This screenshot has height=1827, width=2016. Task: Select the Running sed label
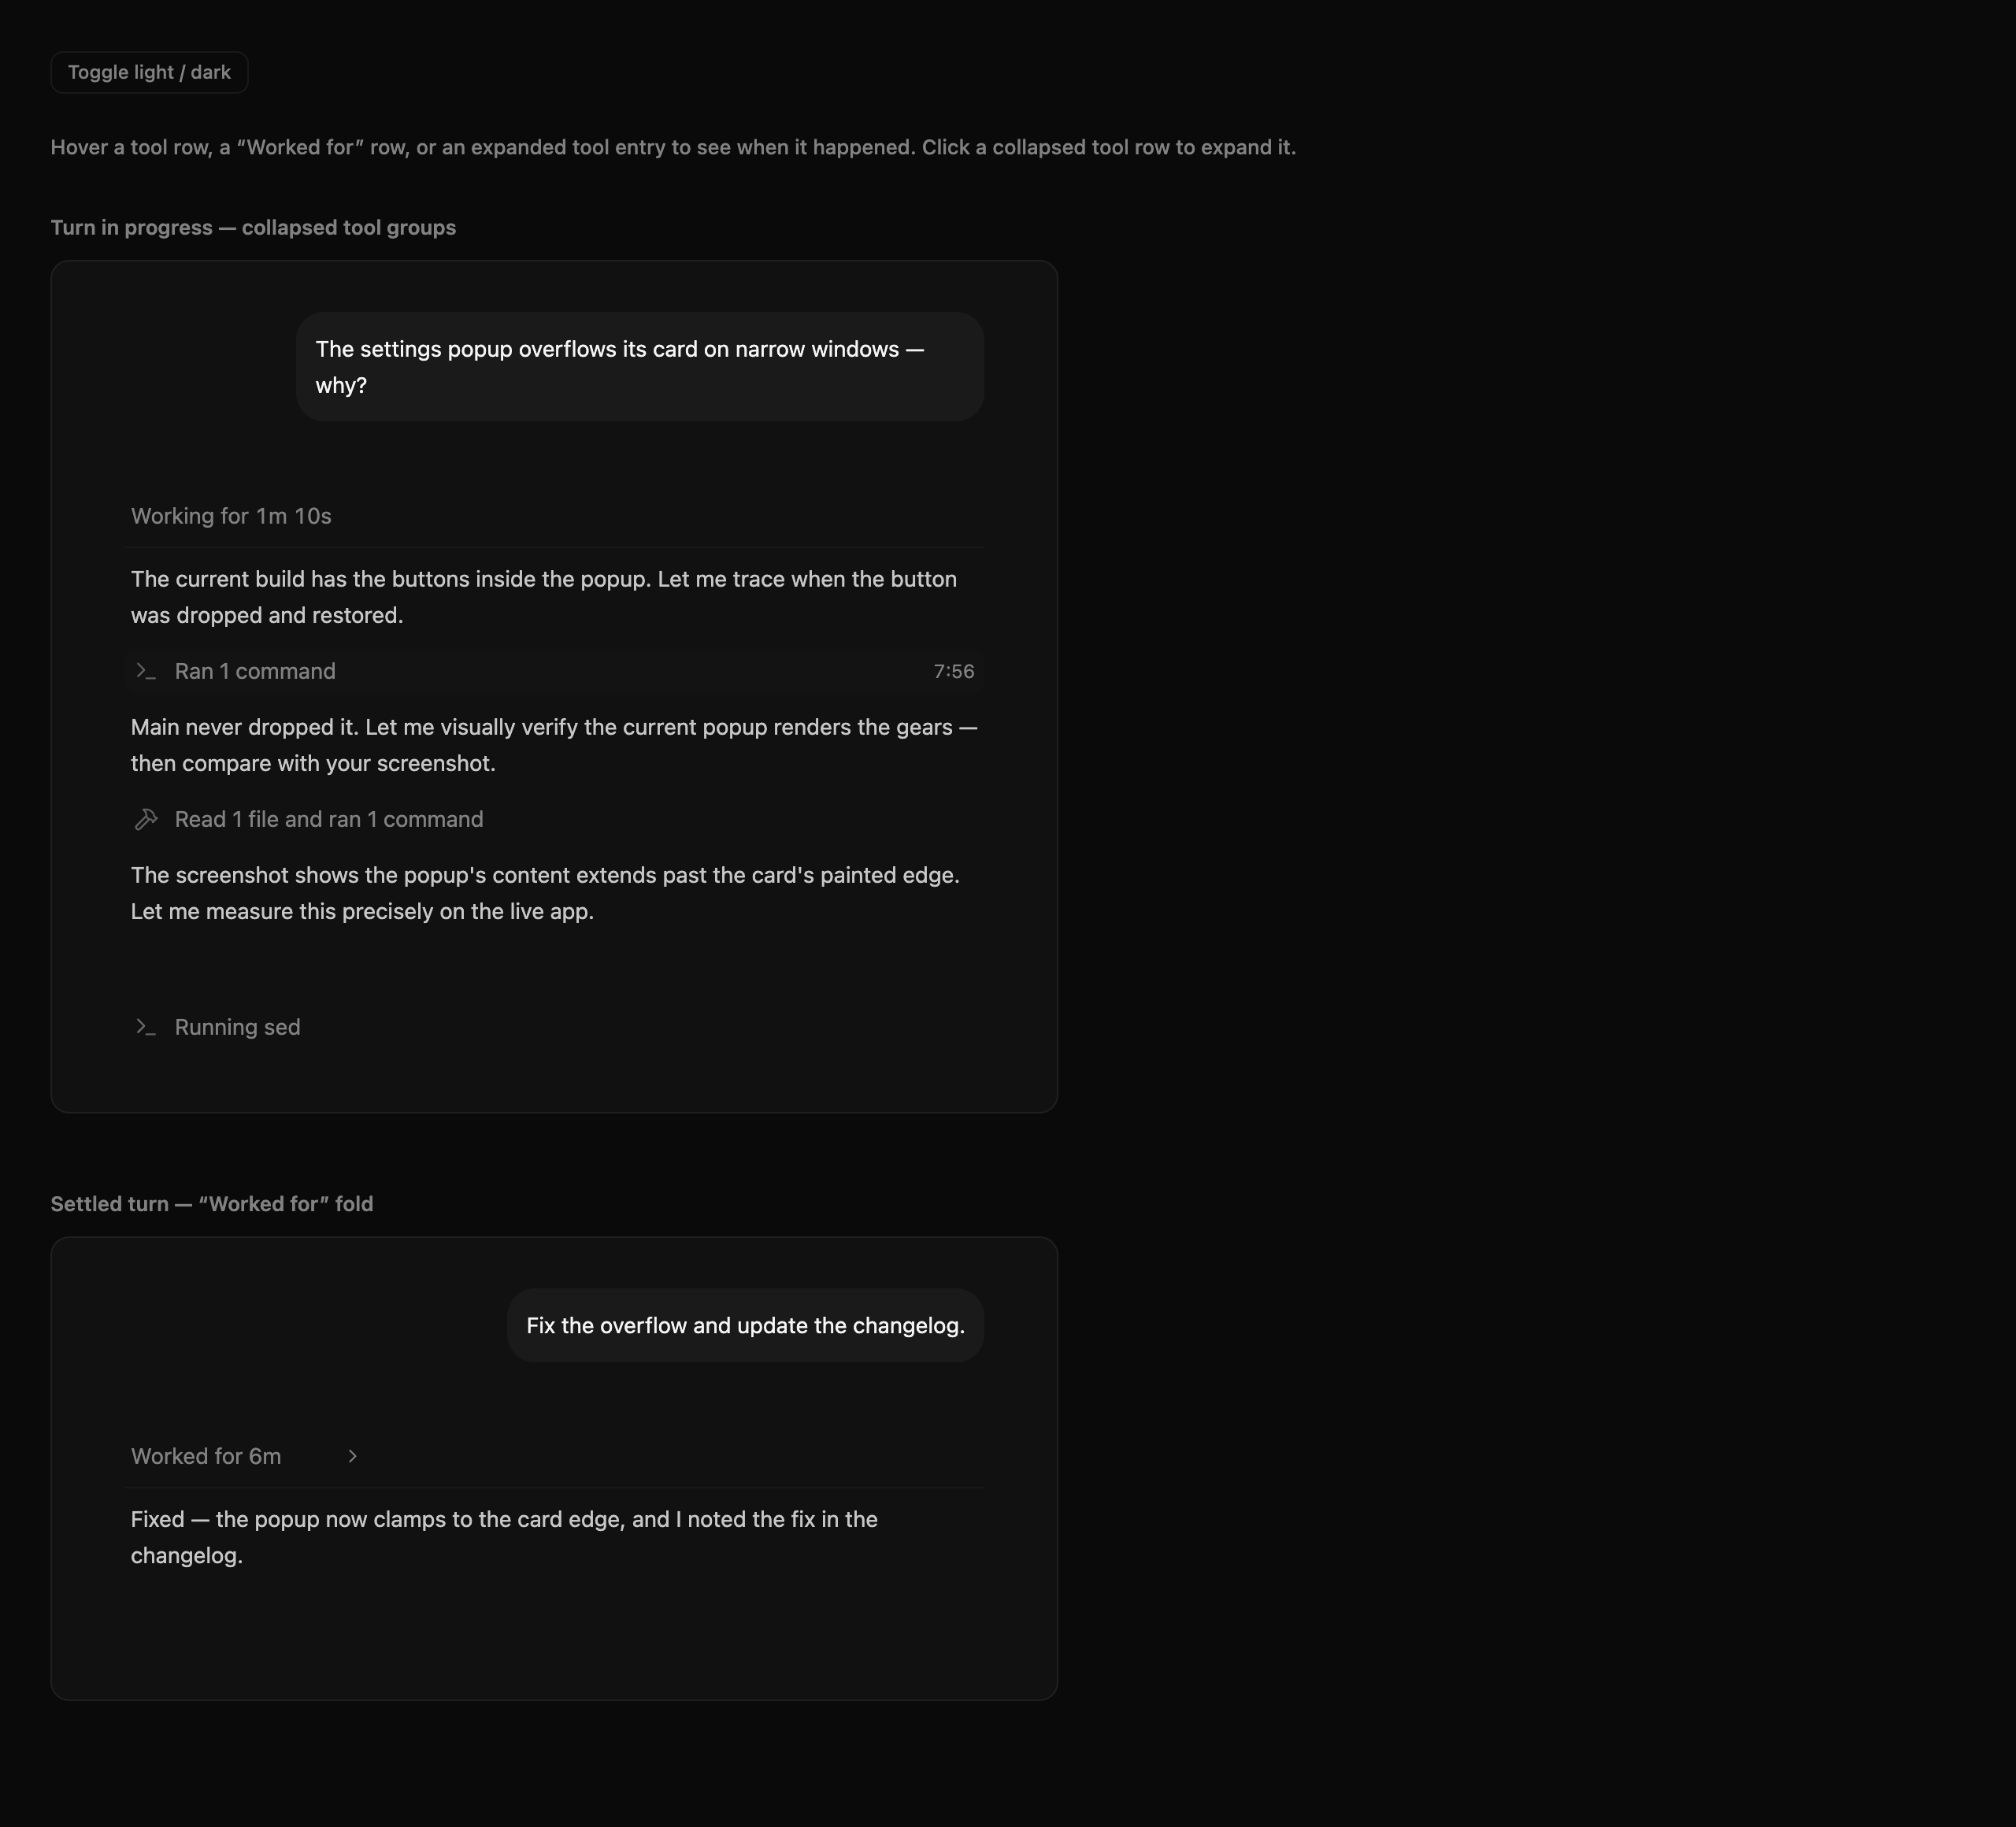tap(237, 1027)
